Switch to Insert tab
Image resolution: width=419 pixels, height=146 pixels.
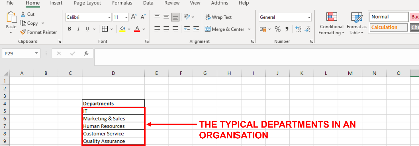click(x=56, y=3)
